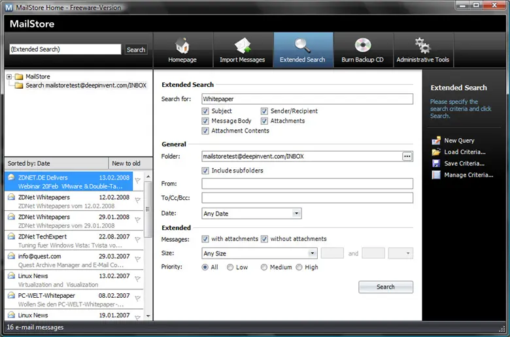Click the Load Criteria... link
The height and width of the screenshot is (337, 510).
(x=465, y=152)
